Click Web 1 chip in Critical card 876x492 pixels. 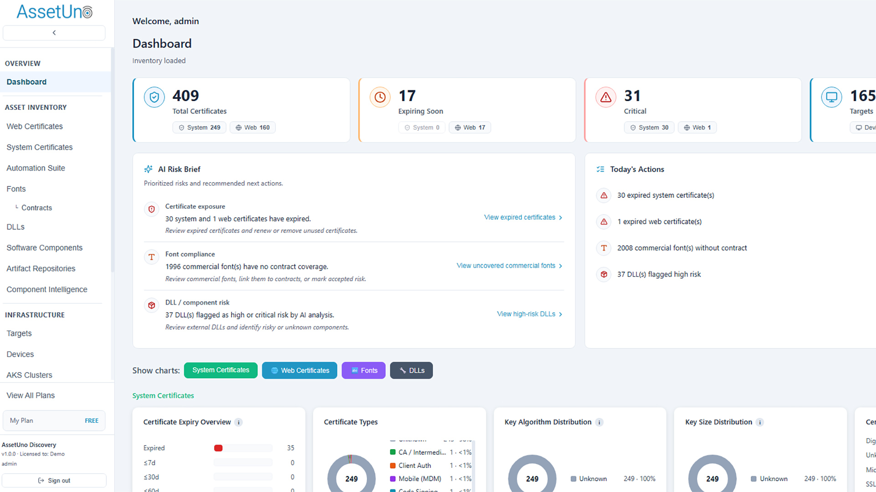pyautogui.click(x=697, y=128)
